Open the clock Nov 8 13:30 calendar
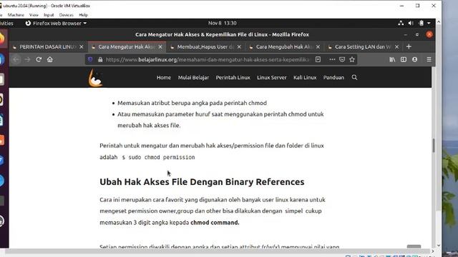The width and height of the screenshot is (458, 257). 223,23
